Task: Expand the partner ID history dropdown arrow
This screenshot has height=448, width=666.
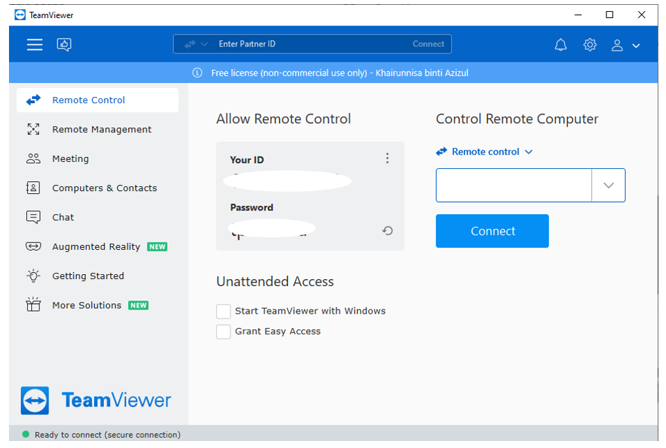Action: (x=609, y=185)
